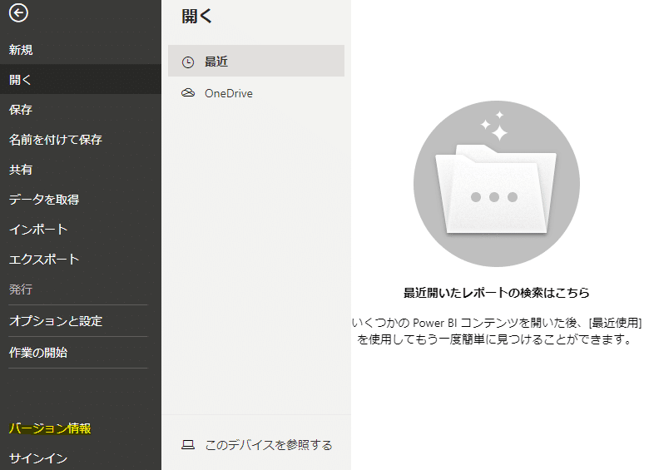Open オプションと設定 menu entry
This screenshot has height=470, width=649.
[81, 320]
